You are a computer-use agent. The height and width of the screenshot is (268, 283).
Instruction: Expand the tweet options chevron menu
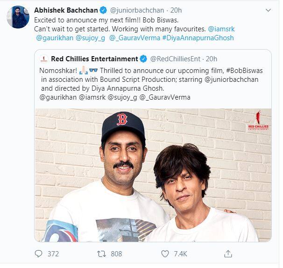(269, 10)
